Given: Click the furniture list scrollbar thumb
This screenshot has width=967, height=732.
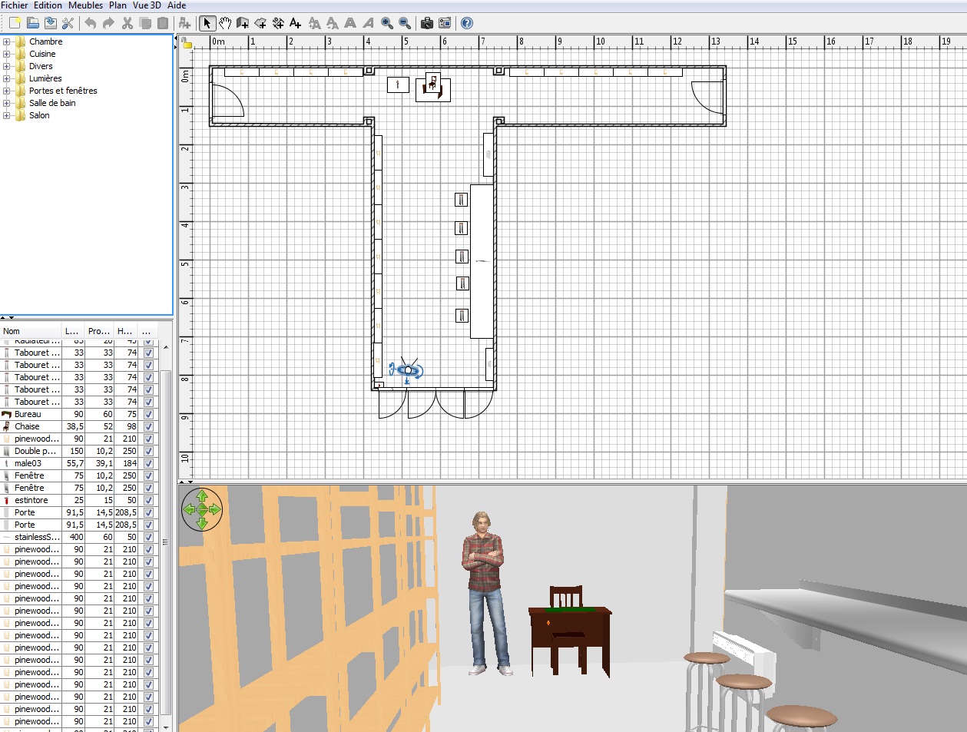Looking at the screenshot, I should (x=165, y=542).
